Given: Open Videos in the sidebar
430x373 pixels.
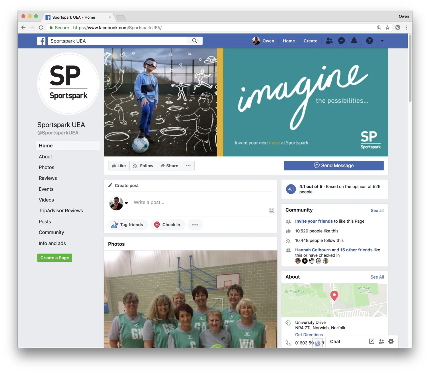Looking at the screenshot, I should 46,200.
